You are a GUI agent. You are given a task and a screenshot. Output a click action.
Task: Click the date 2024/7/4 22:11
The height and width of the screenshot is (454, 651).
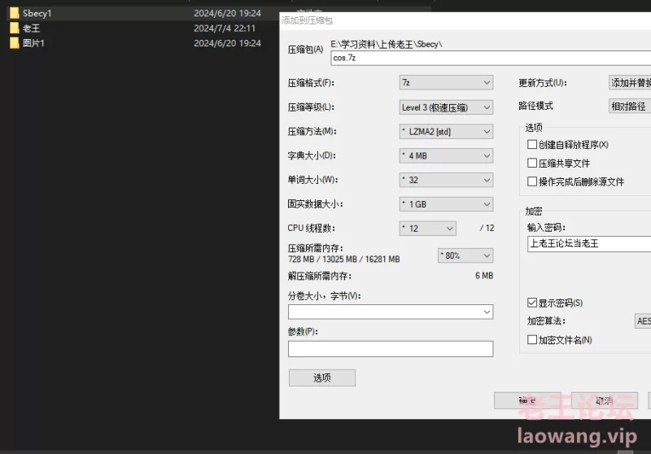coord(225,28)
